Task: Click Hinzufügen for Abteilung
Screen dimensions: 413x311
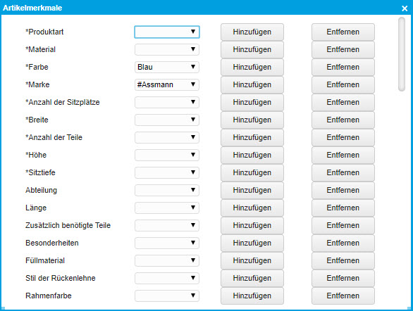Action: pyautogui.click(x=252, y=191)
